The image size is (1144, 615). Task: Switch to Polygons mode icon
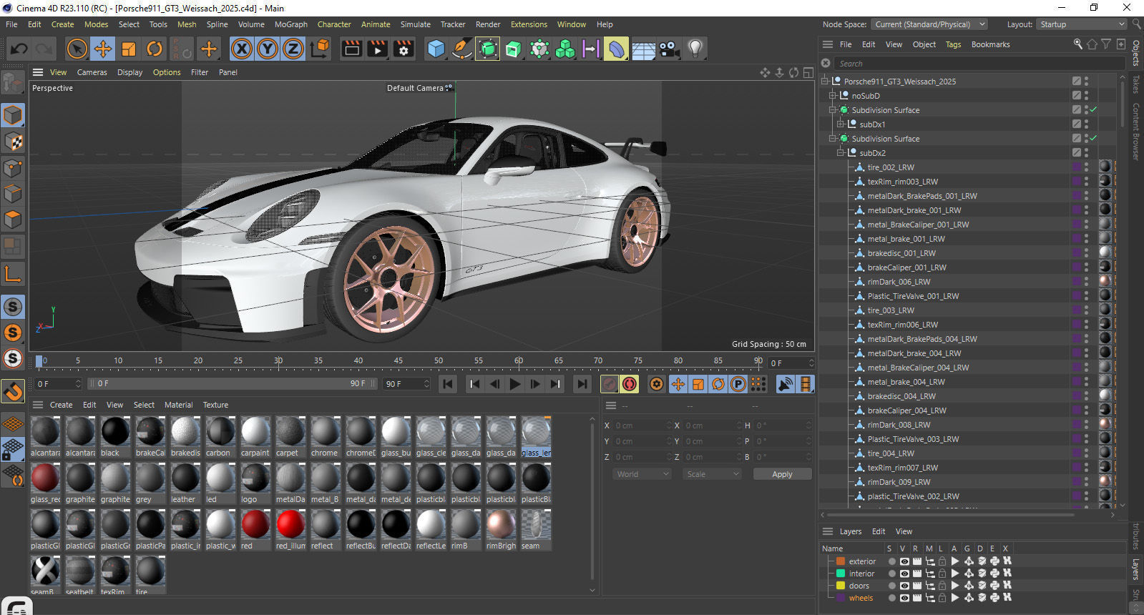pos(13,220)
